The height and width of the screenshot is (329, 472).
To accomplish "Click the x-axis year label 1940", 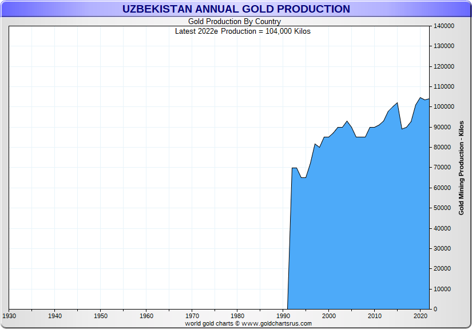I will tap(55, 316).
